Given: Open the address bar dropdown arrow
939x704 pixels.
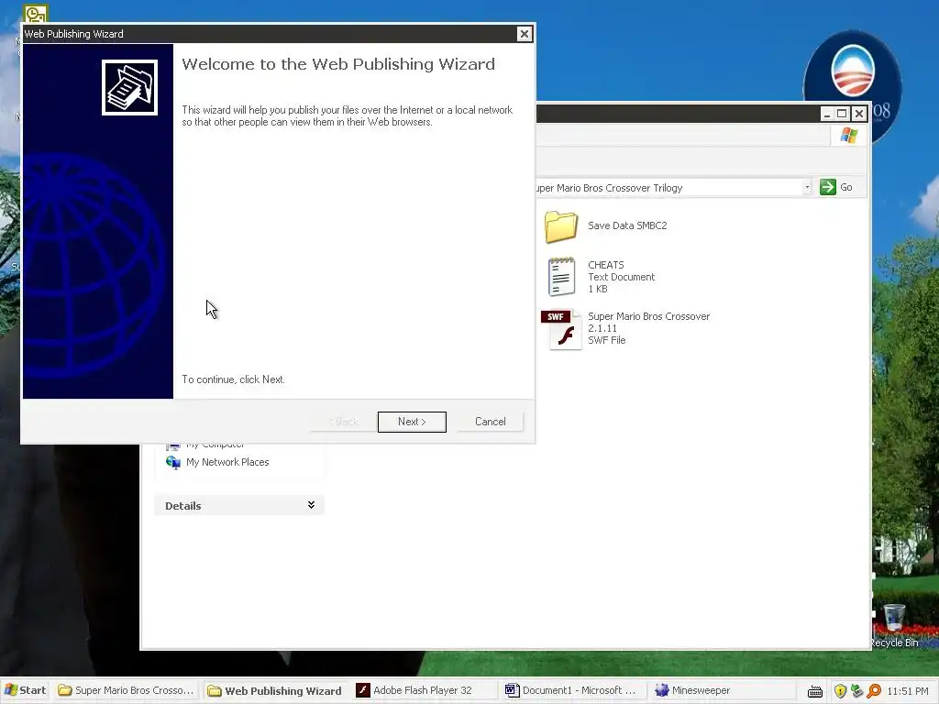Looking at the screenshot, I should [x=807, y=187].
